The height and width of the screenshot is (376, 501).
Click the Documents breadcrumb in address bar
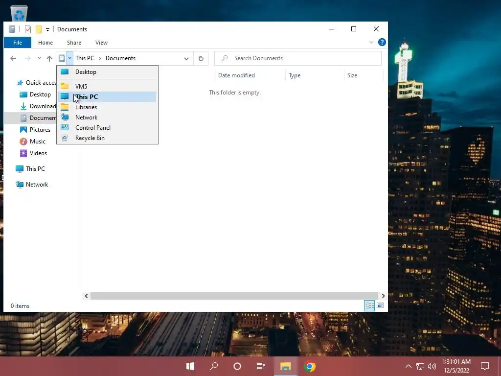120,58
